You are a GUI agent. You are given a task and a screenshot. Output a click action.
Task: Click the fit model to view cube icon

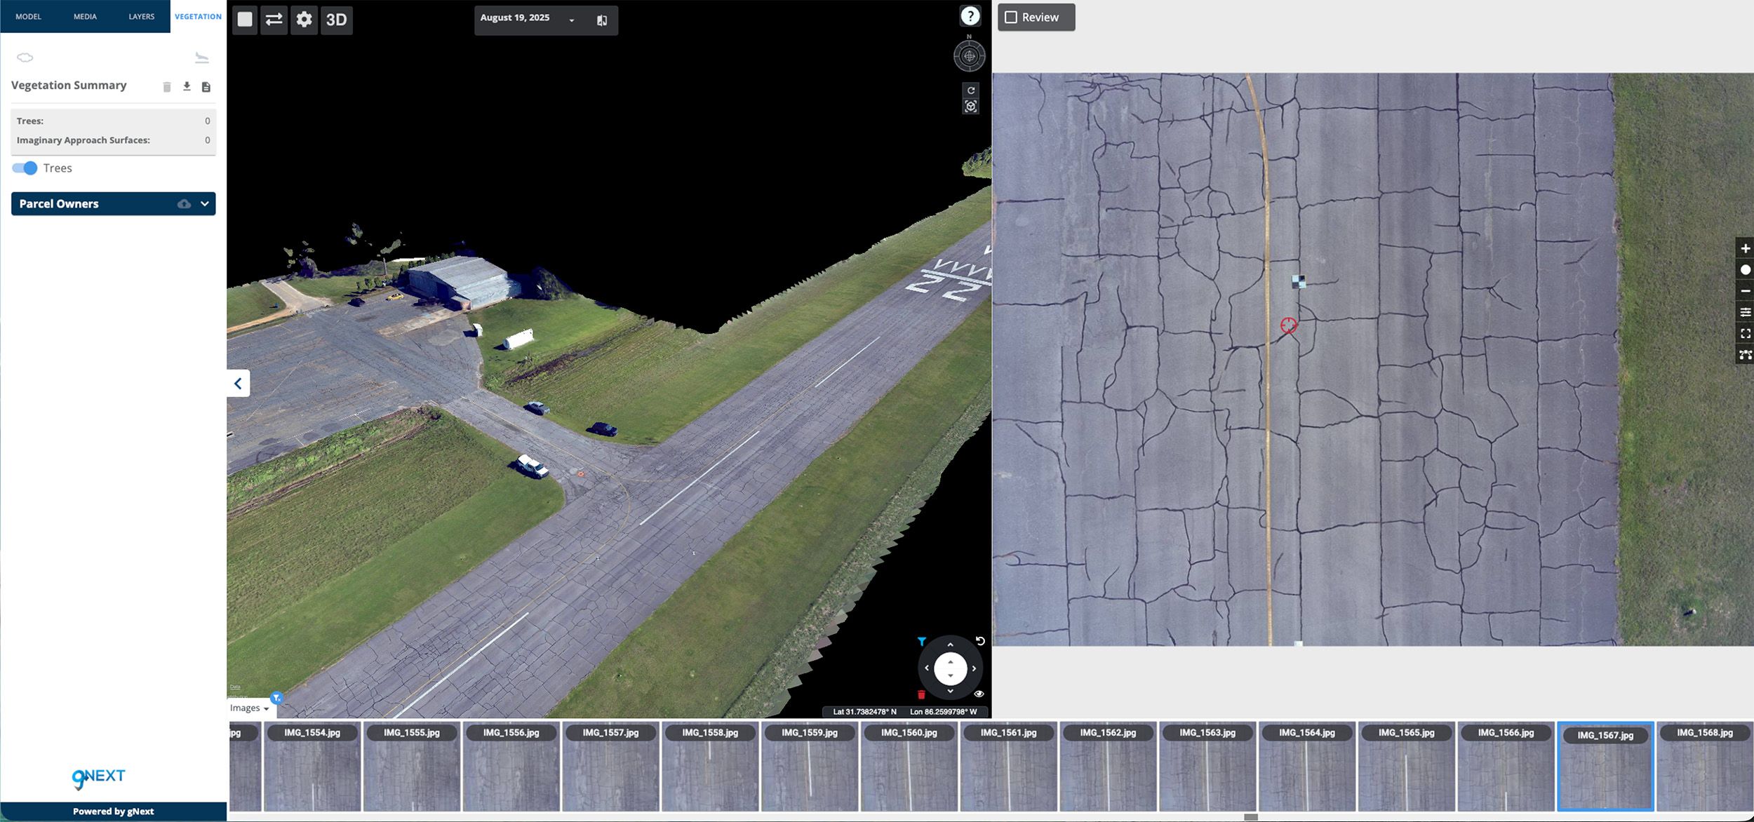click(970, 107)
